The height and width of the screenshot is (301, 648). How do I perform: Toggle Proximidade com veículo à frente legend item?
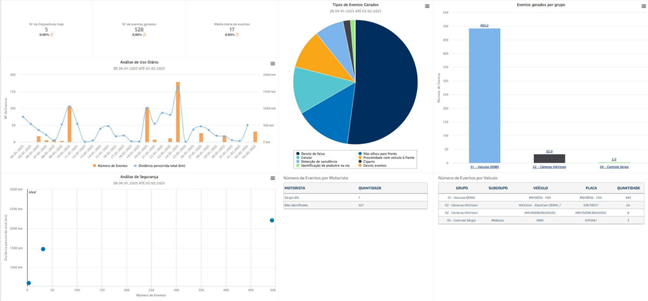386,158
